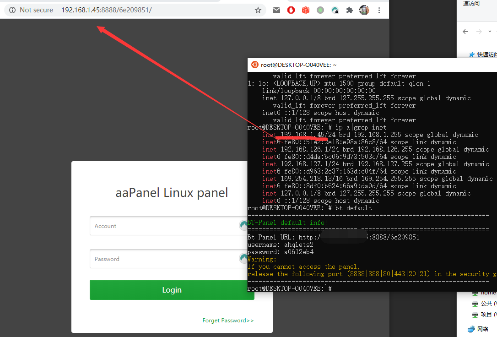Click the 'BT-Panel default info!' text
Viewport: 497px width, 337px height.
click(x=287, y=223)
